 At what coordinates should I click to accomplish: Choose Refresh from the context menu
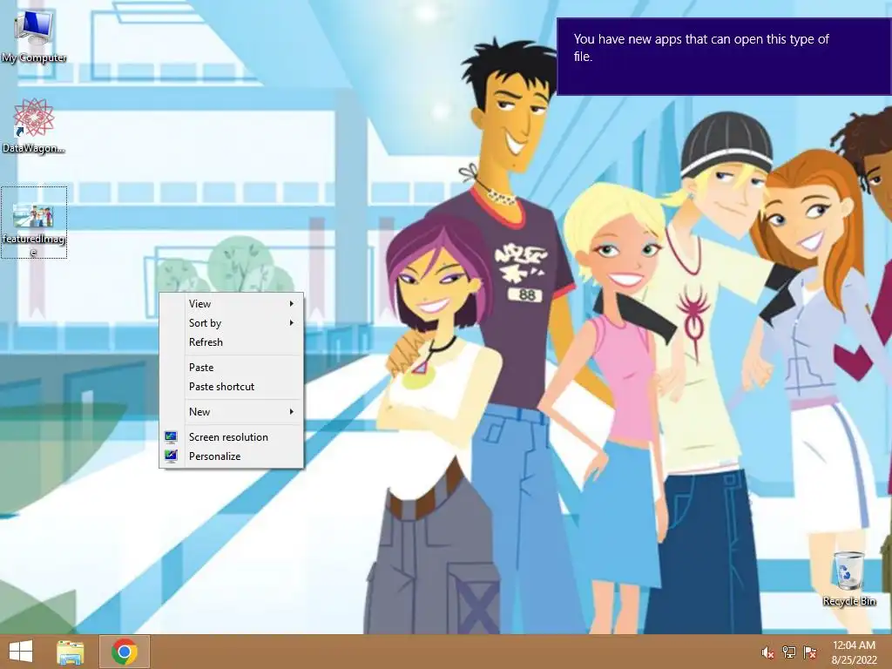[232, 342]
